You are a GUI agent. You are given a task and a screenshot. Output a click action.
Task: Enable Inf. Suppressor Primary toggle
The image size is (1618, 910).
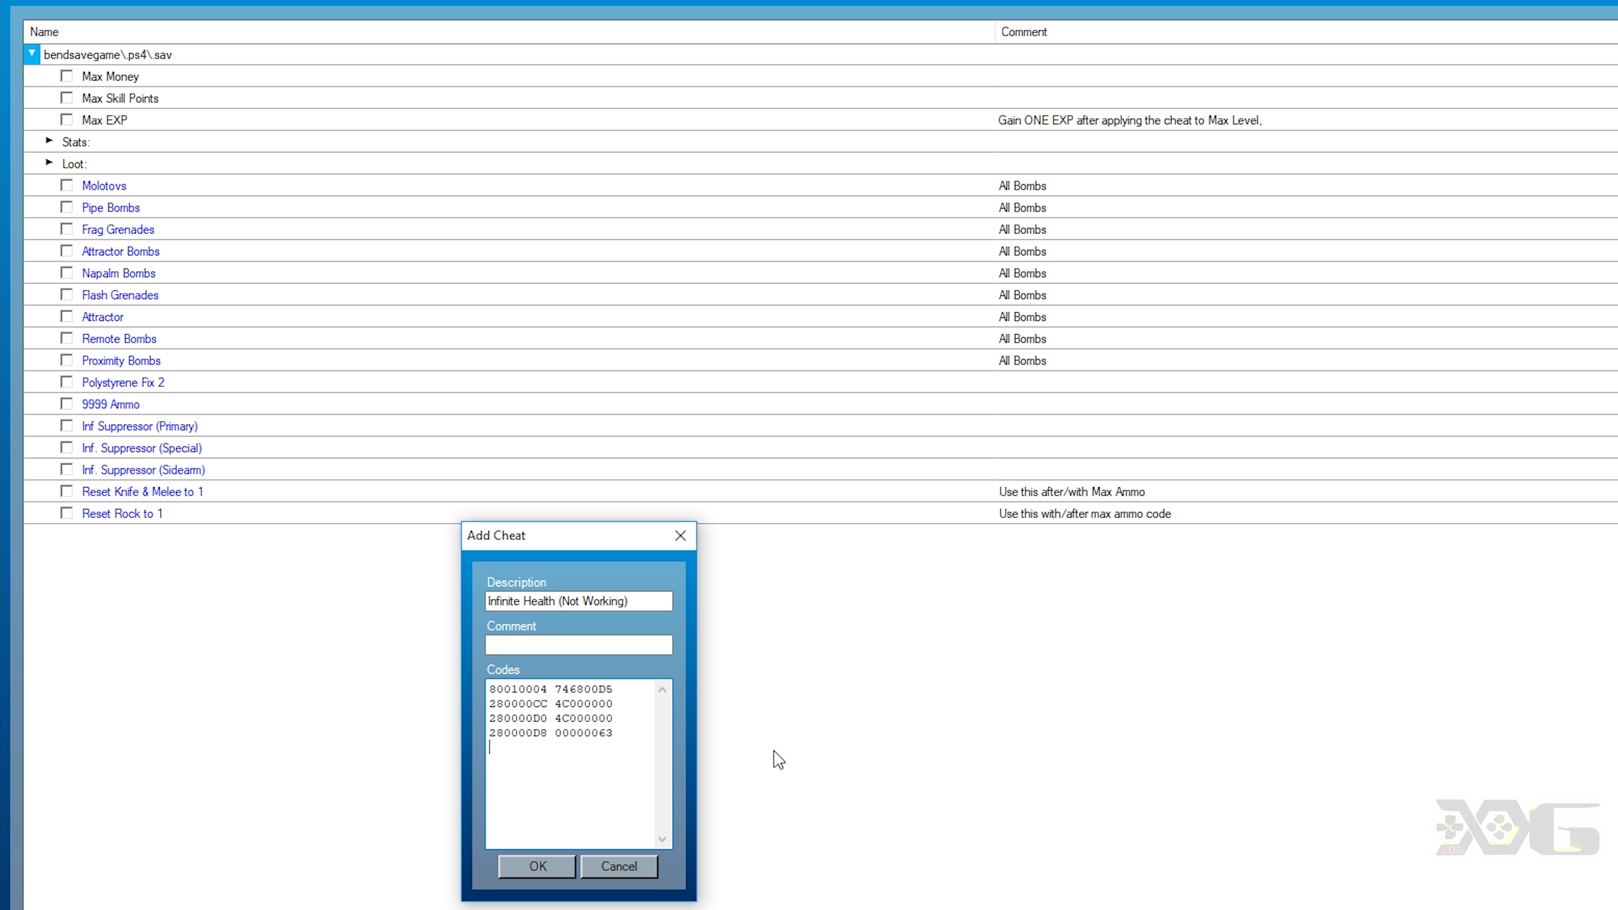click(x=67, y=426)
